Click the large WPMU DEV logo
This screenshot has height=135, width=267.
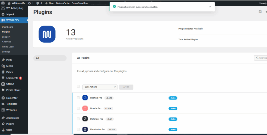tap(47, 34)
